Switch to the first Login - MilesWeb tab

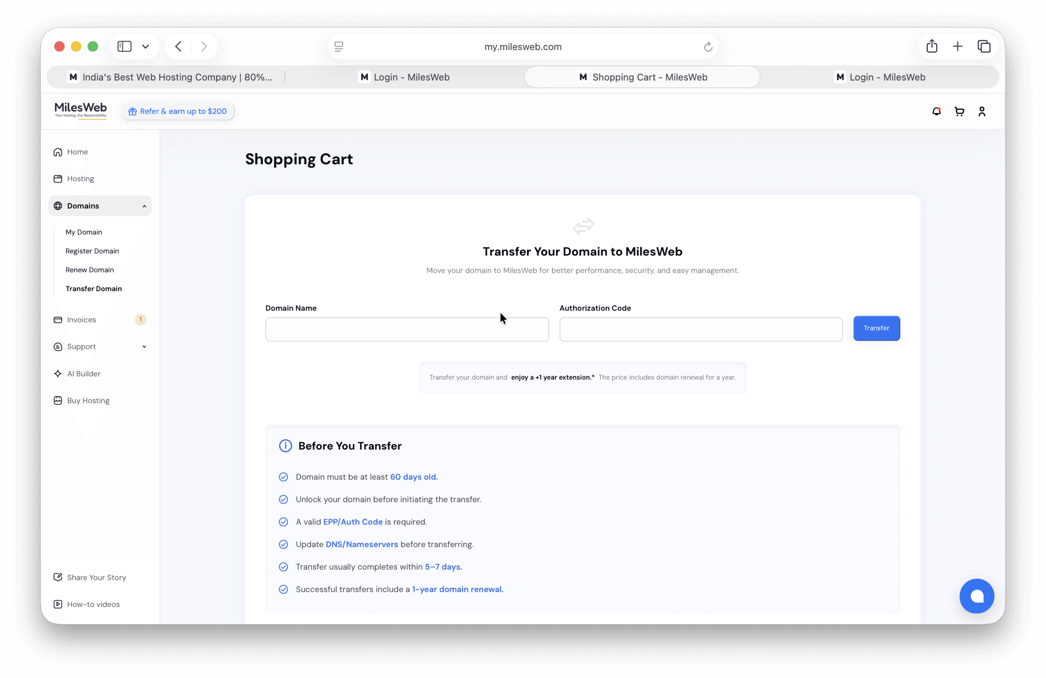click(x=405, y=77)
